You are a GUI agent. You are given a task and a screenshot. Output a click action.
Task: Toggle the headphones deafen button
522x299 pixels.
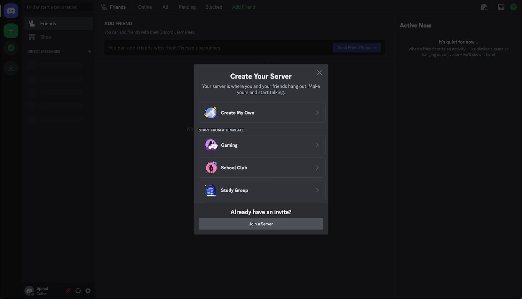(x=78, y=291)
